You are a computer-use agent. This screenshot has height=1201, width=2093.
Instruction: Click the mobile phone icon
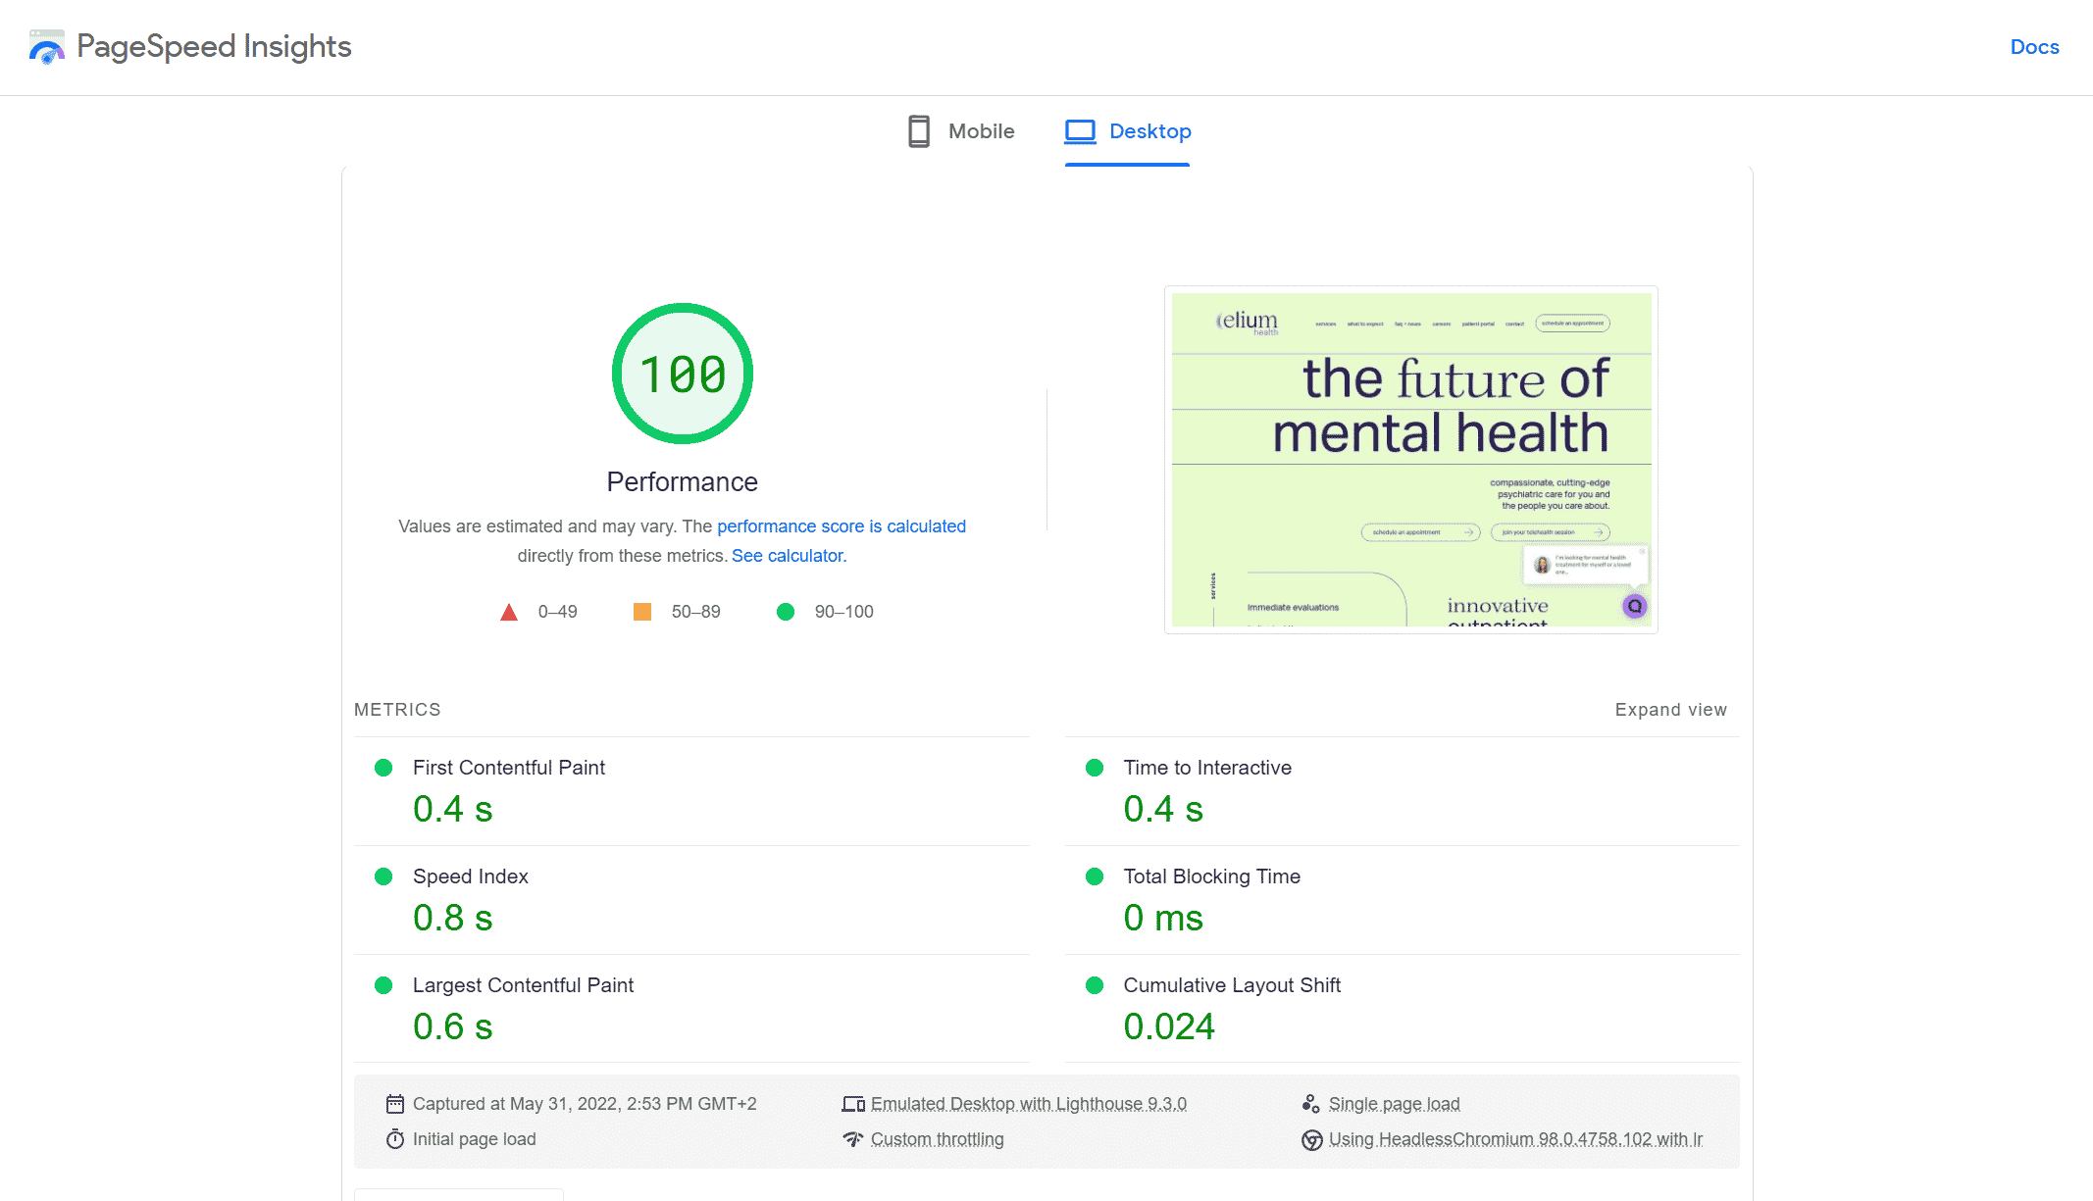coord(919,131)
